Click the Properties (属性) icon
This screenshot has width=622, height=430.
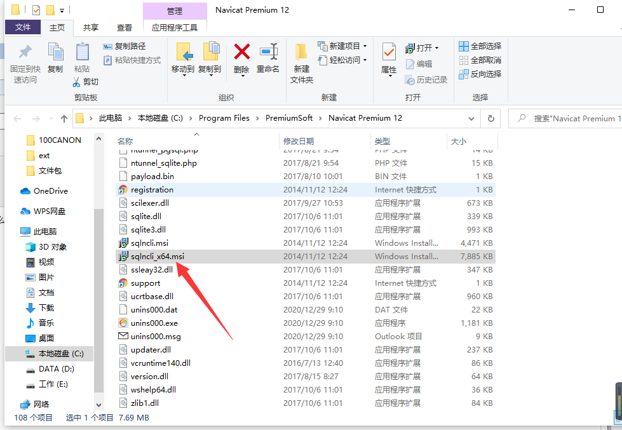click(x=389, y=52)
